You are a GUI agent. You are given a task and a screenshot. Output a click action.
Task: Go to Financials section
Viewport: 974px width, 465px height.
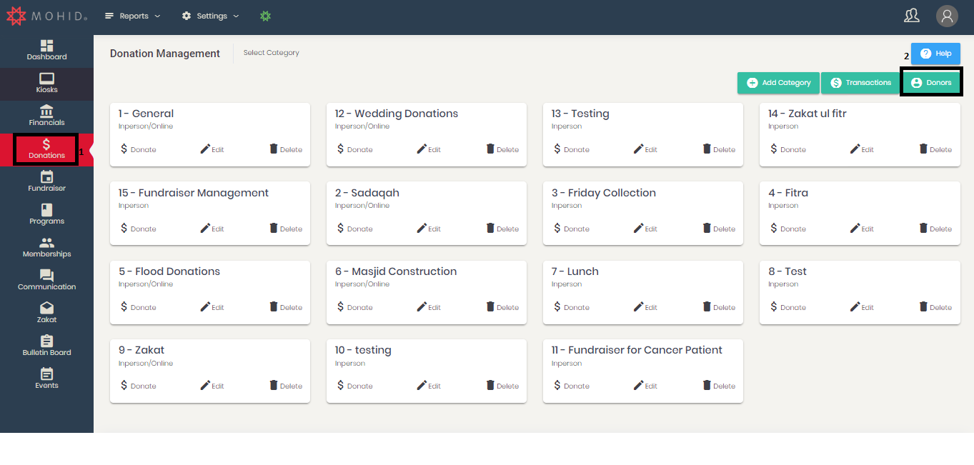tap(46, 116)
